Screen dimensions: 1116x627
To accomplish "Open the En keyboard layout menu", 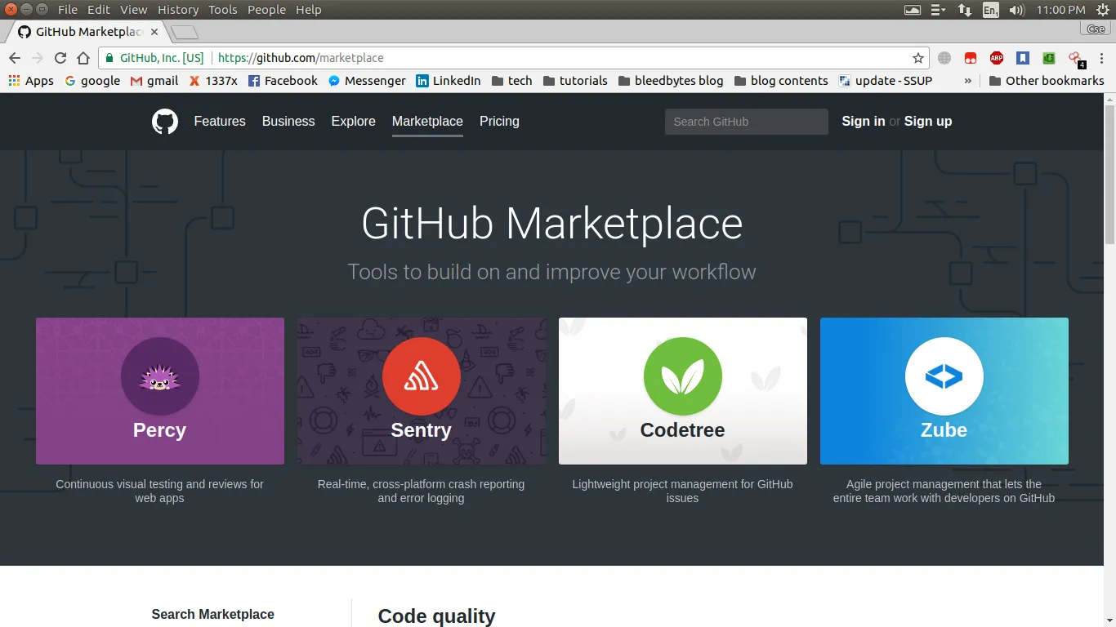I will [990, 9].
